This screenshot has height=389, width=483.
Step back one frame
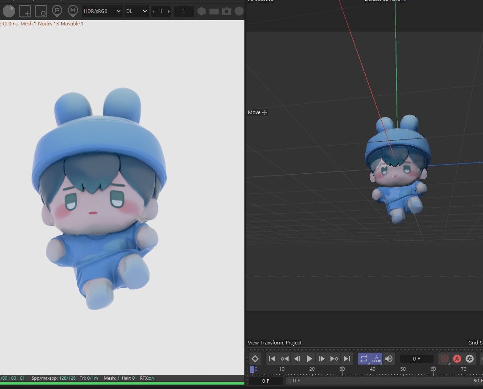pyautogui.click(x=297, y=359)
